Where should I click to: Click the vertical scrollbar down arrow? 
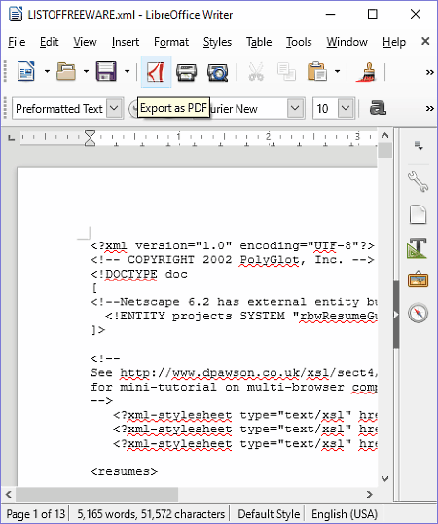384,479
